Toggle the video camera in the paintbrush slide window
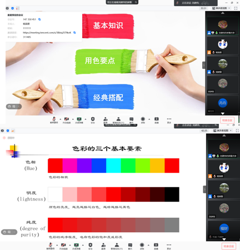 tap(67, 120)
